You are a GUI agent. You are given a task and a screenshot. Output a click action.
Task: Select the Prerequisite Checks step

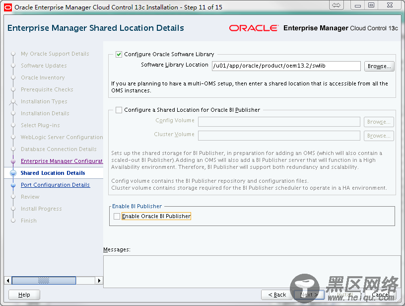click(x=47, y=89)
